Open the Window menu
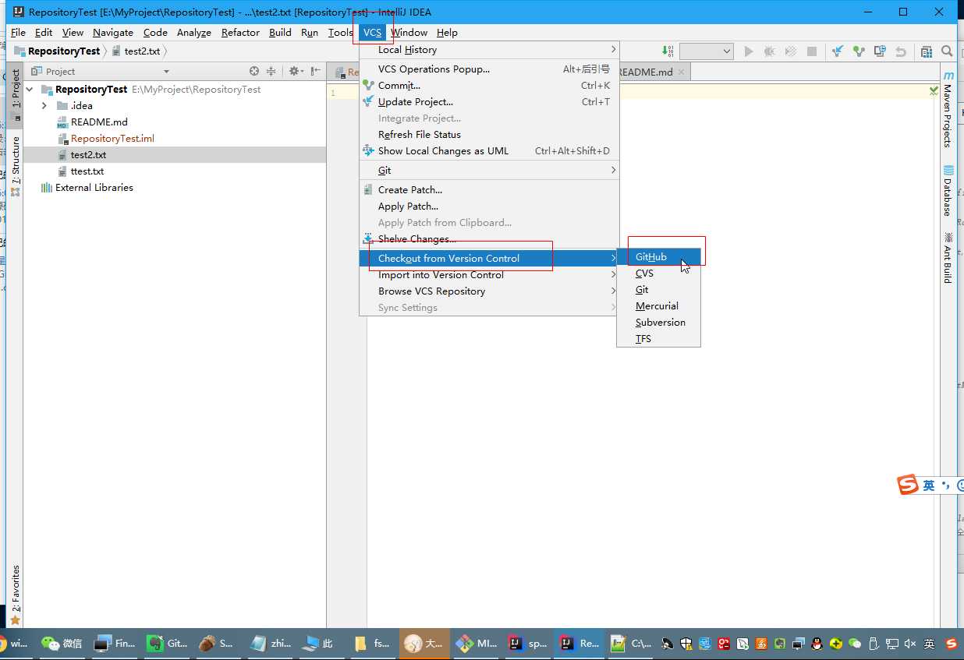The height and width of the screenshot is (660, 964). 409,33
